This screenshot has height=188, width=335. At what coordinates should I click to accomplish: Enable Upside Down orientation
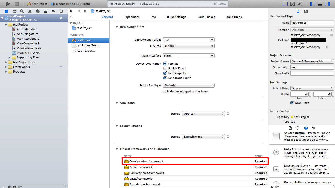click(x=165, y=68)
